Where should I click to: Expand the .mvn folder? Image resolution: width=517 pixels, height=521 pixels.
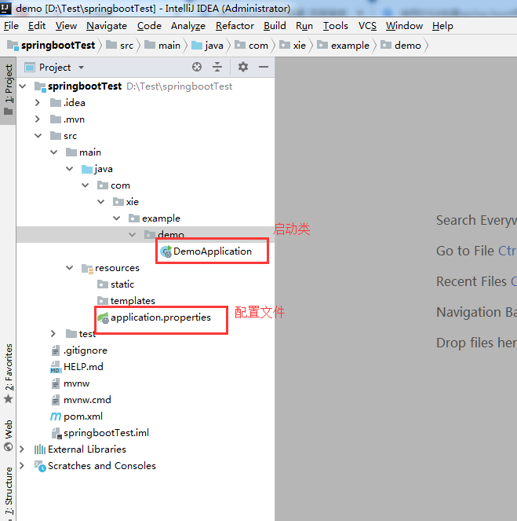click(x=38, y=119)
